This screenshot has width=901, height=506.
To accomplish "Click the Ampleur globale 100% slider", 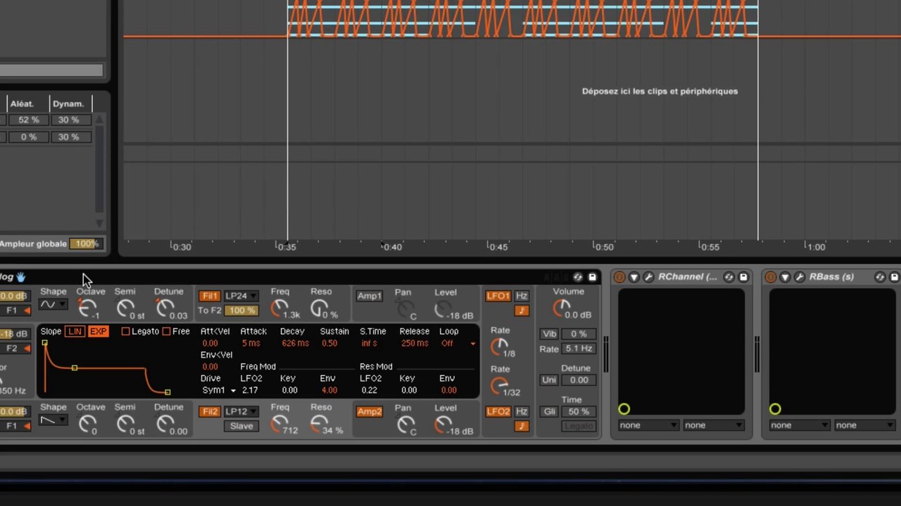I will (87, 244).
